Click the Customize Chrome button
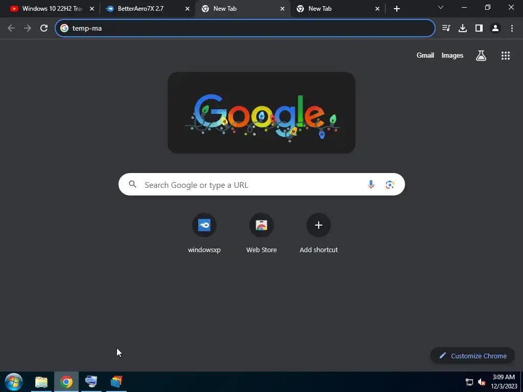 (472, 356)
